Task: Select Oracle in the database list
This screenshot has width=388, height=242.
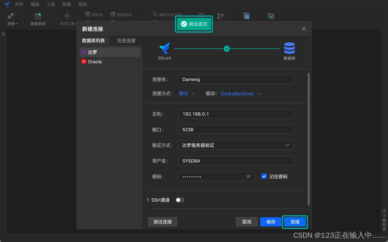Action: [x=95, y=62]
